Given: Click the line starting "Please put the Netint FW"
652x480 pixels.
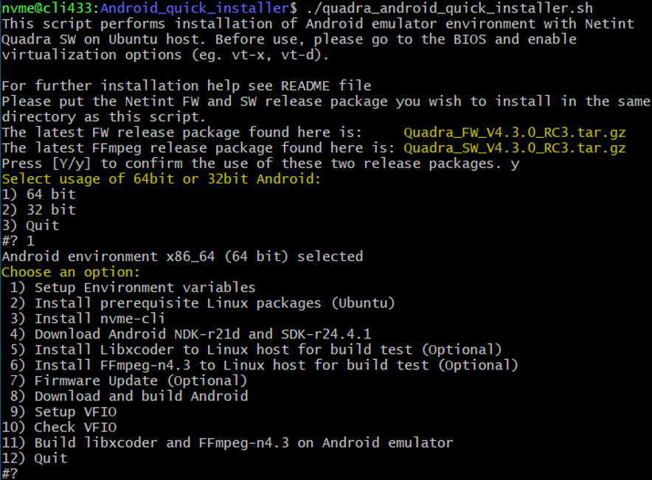Looking at the screenshot, I should (326, 102).
